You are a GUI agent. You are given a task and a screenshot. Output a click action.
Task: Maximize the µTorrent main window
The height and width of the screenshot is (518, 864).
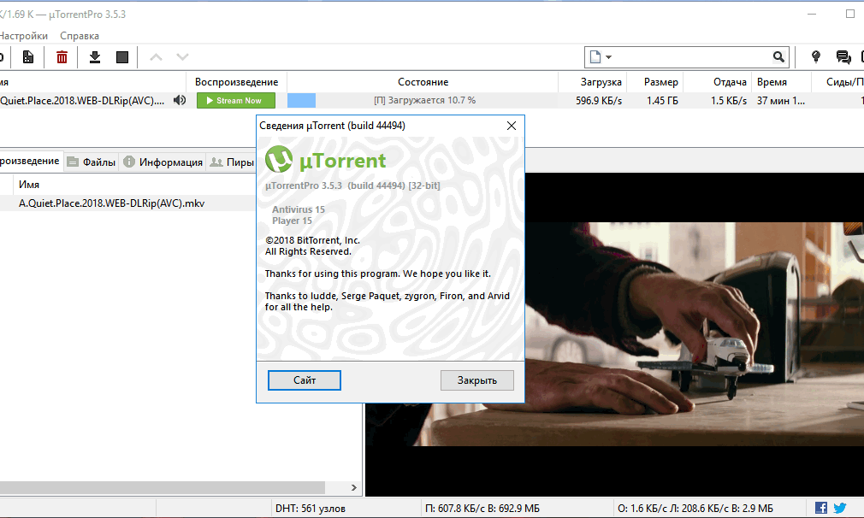point(850,14)
